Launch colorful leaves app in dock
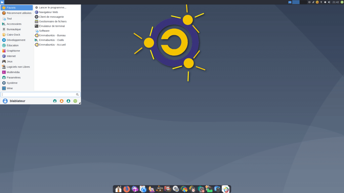This screenshot has height=193, width=344. click(184, 189)
